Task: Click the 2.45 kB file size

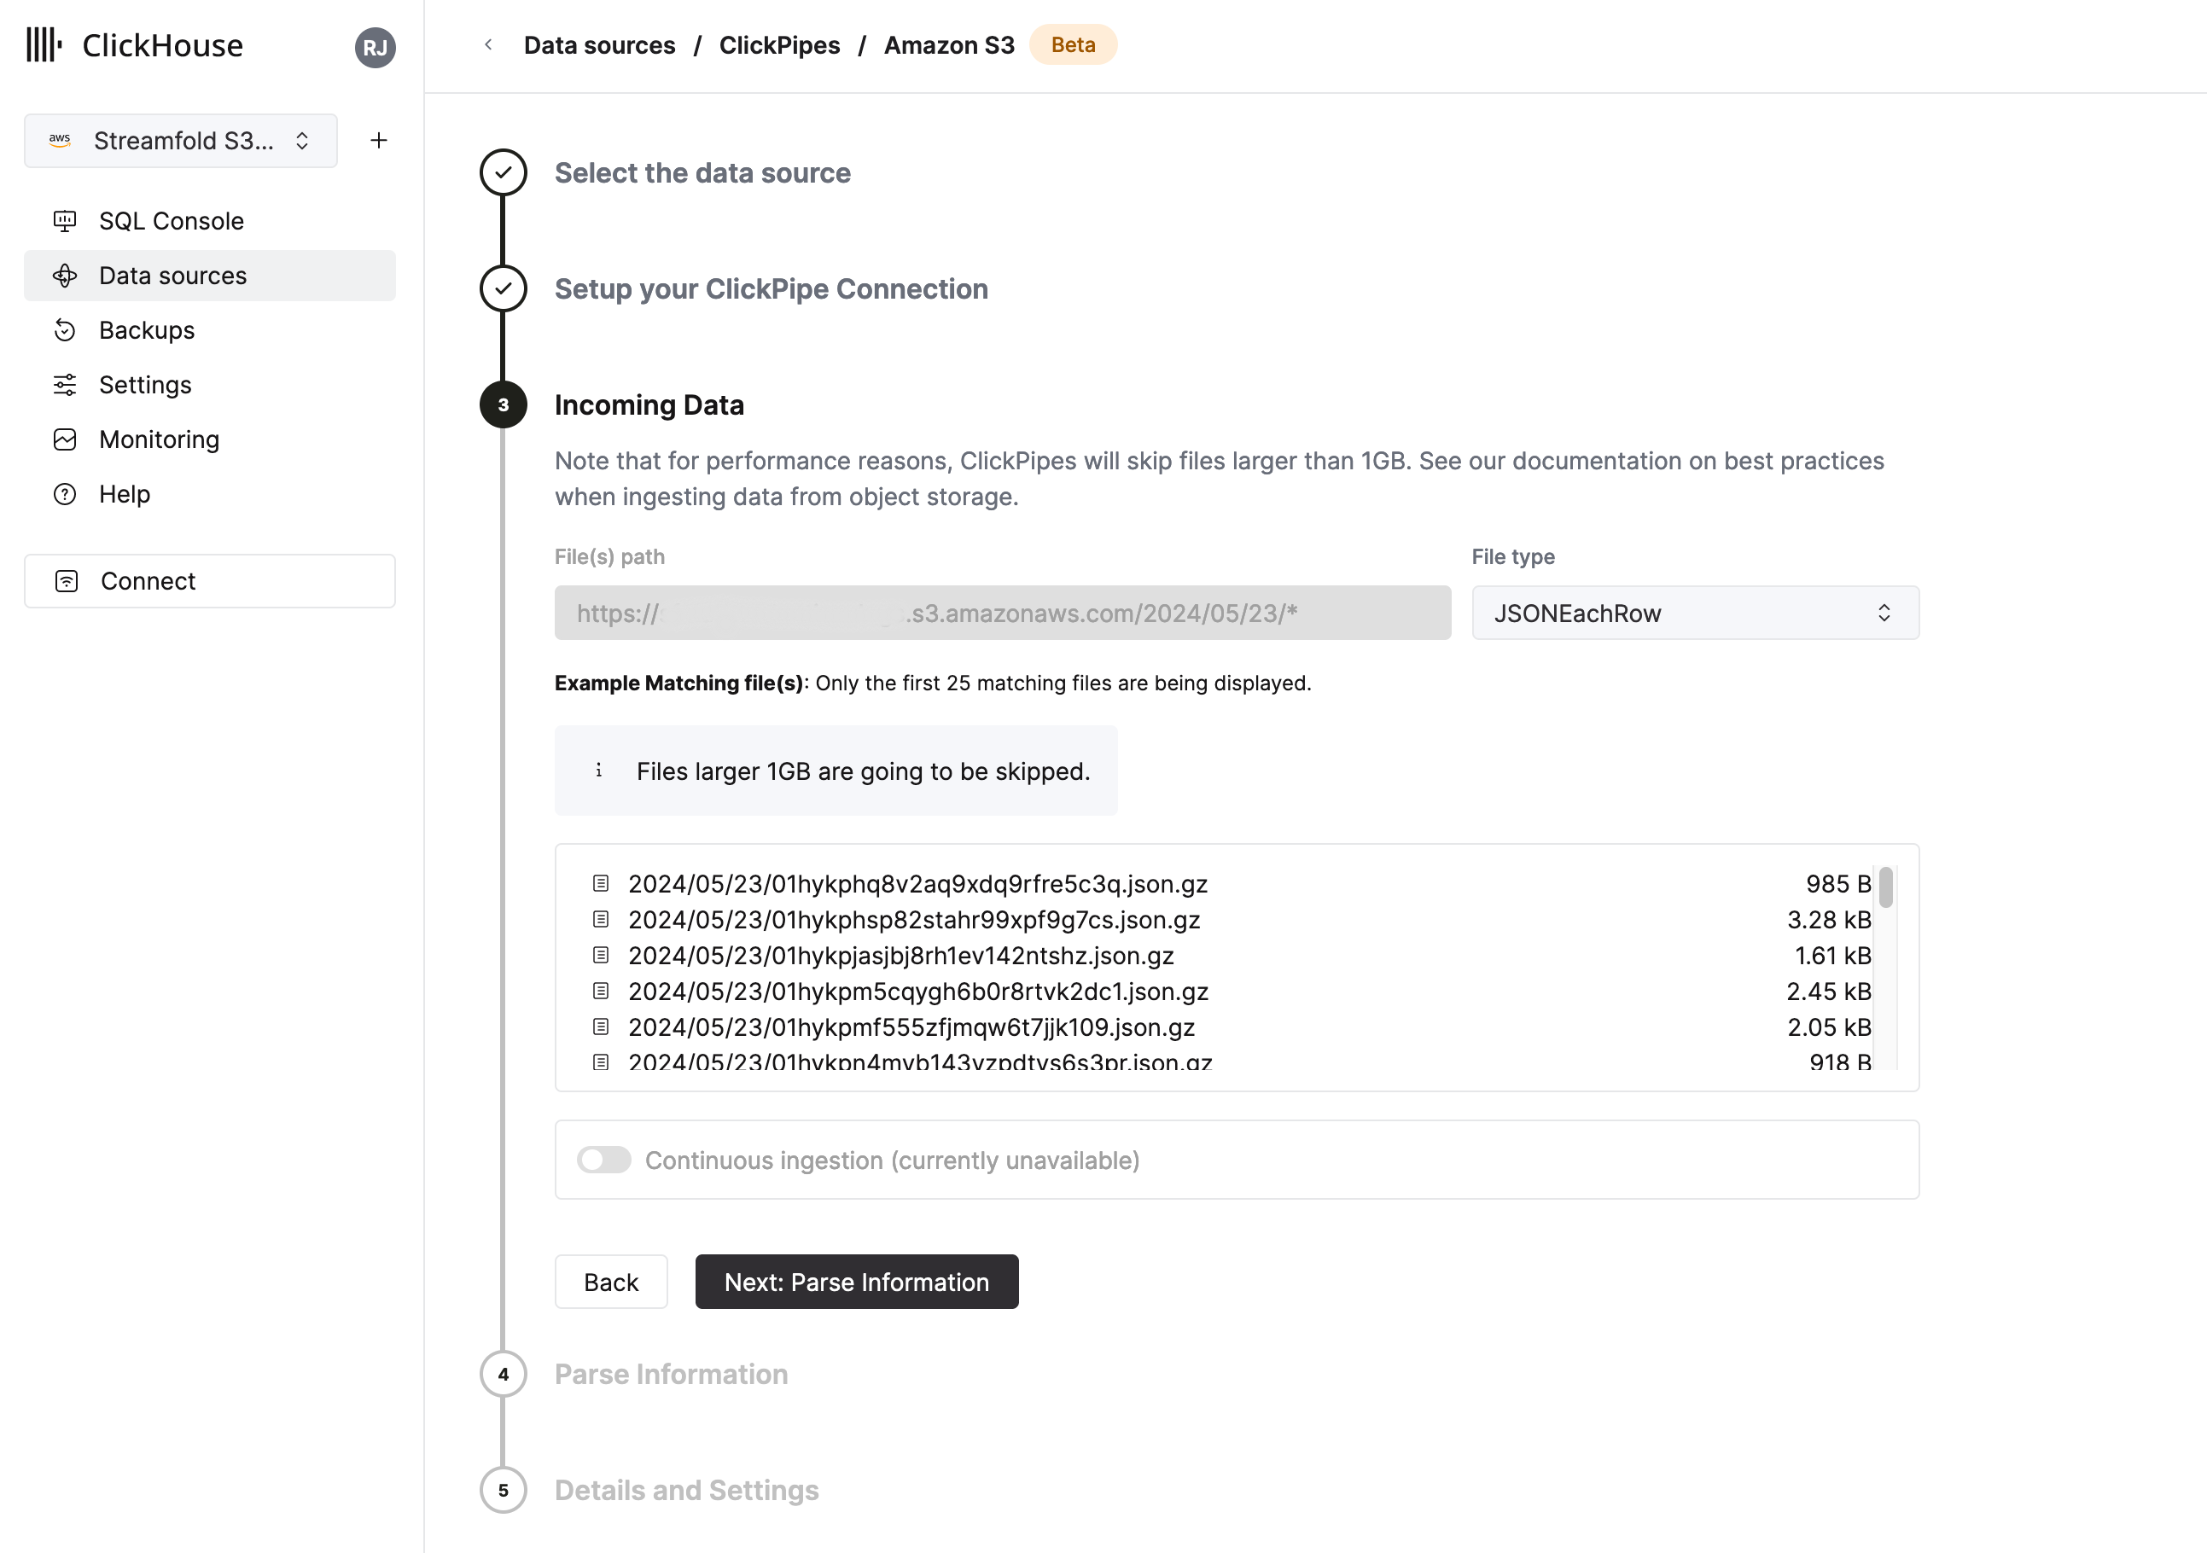Action: tap(1828, 991)
